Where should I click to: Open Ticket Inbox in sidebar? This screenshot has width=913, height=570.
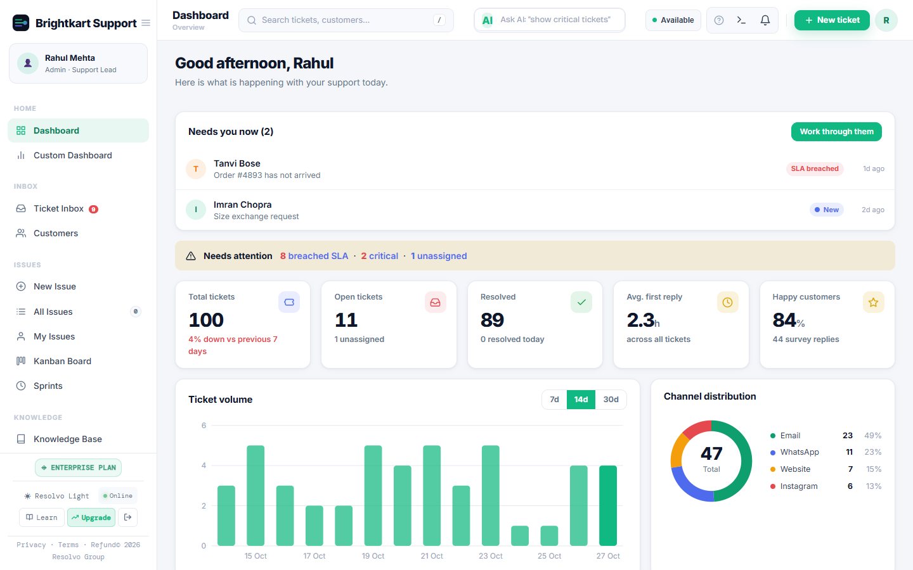pos(78,208)
